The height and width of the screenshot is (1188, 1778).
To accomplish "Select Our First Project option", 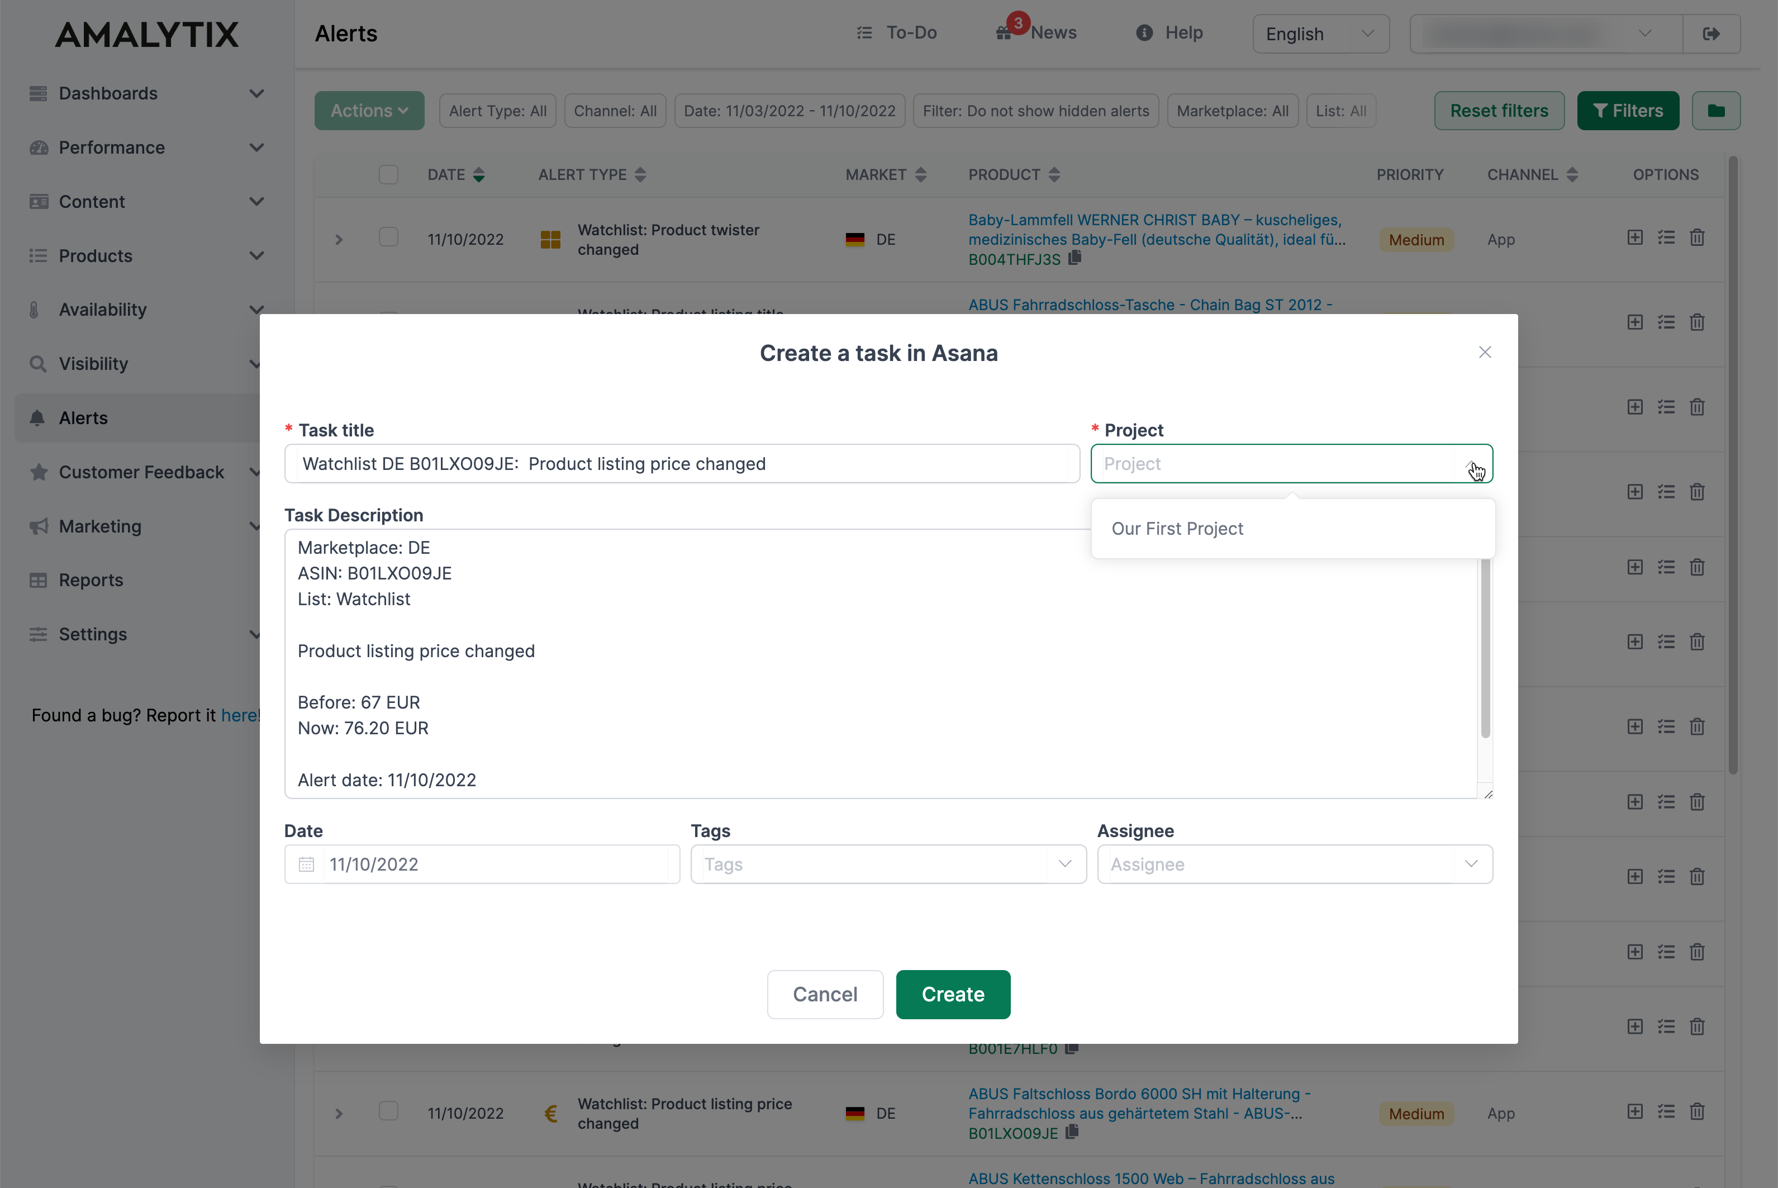I will (1292, 529).
